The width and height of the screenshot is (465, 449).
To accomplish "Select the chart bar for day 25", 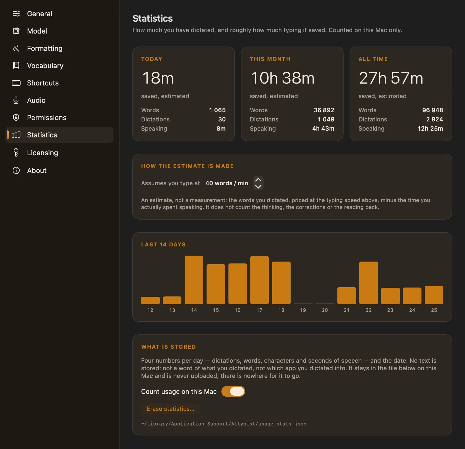I will click(434, 295).
